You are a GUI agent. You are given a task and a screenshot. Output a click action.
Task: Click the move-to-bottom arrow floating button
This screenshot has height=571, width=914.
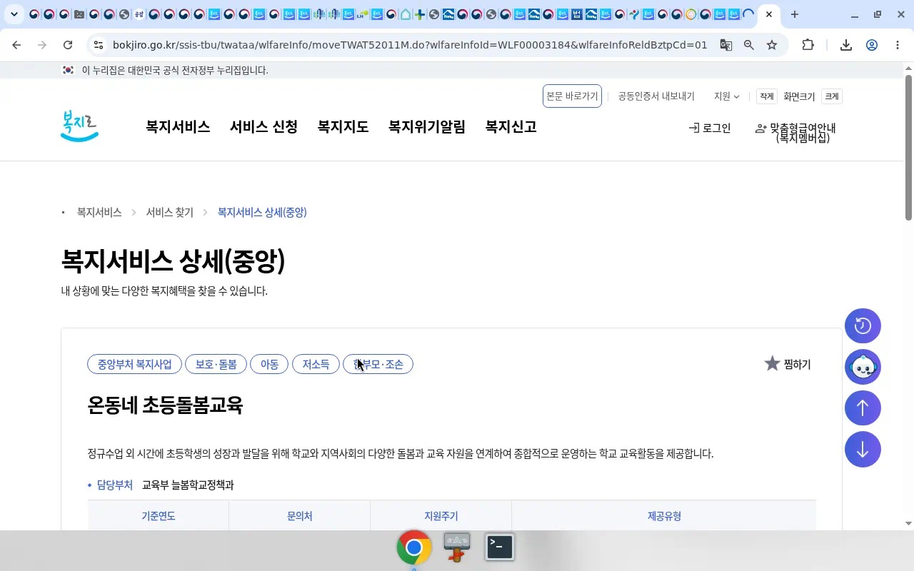863,450
